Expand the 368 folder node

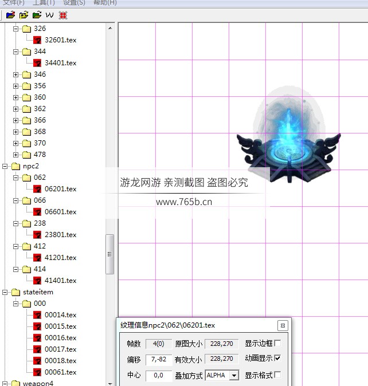16,132
